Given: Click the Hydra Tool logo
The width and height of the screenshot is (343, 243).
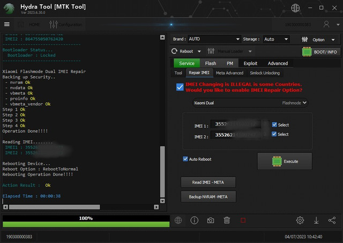Looking at the screenshot, I should pyautogui.click(x=9, y=9).
